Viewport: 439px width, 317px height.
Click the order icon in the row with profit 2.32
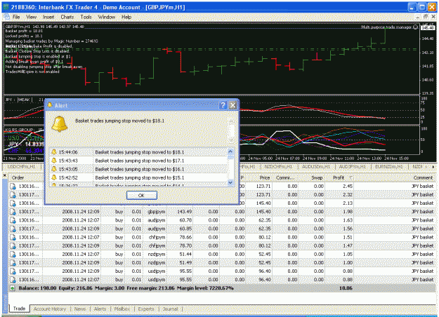(13, 194)
